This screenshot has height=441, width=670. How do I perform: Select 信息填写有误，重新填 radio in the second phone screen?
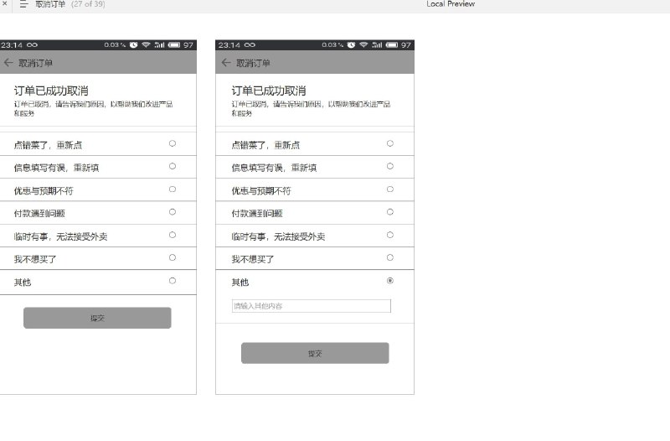click(390, 166)
